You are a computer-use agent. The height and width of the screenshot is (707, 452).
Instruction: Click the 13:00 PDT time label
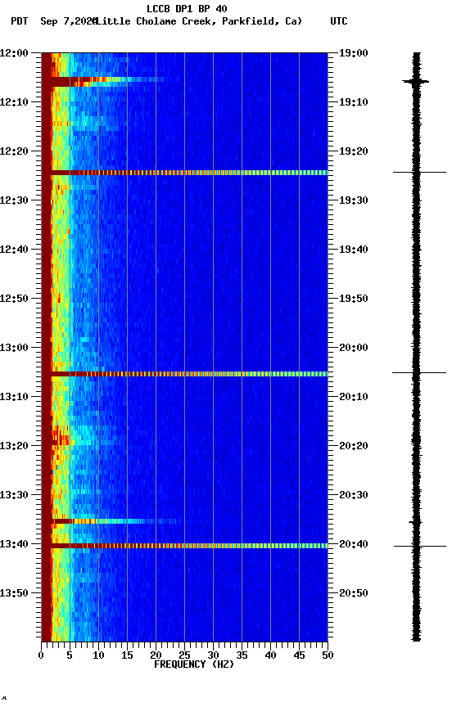click(x=14, y=348)
